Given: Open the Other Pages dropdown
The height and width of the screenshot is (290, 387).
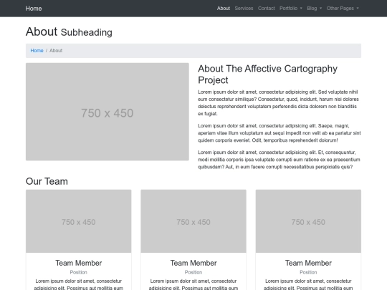Looking at the screenshot, I should pos(343,9).
